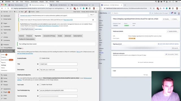Open the Chrome Bookmarks menu
Image resolution: width=181 pixels, height=101 pixels.
pyautogui.click(x=34, y=2)
